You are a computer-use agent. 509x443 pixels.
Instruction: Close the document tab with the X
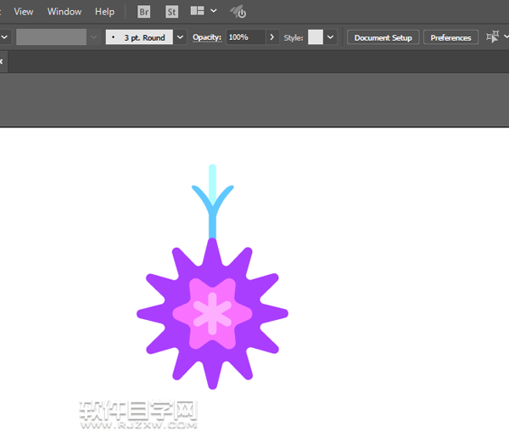tap(2, 62)
